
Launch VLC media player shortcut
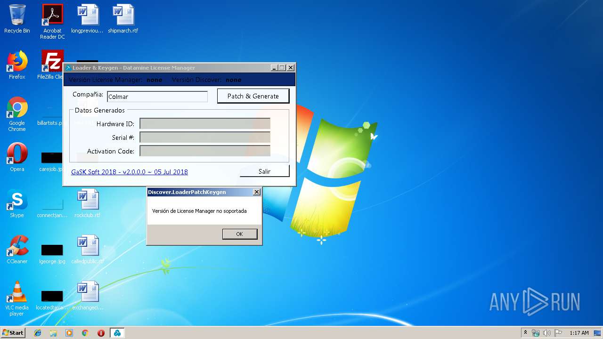17,299
